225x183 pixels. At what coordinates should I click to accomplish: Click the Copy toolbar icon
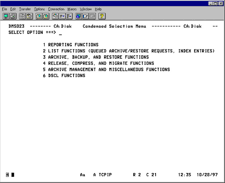22,16
